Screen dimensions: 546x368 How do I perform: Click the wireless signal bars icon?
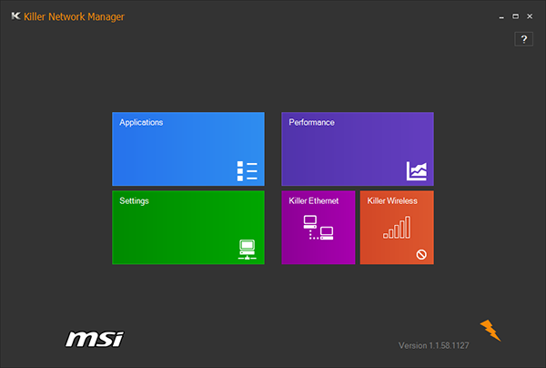click(397, 227)
